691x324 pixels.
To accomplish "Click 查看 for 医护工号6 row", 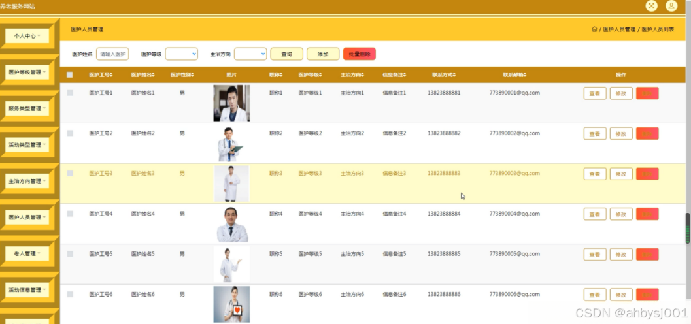I will coord(595,295).
